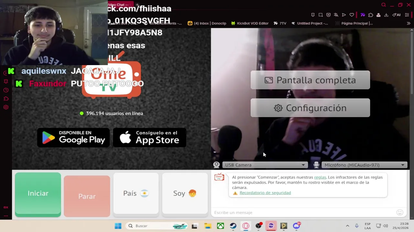
Task: Click the sidebar settings gear icon
Action: tap(6, 107)
